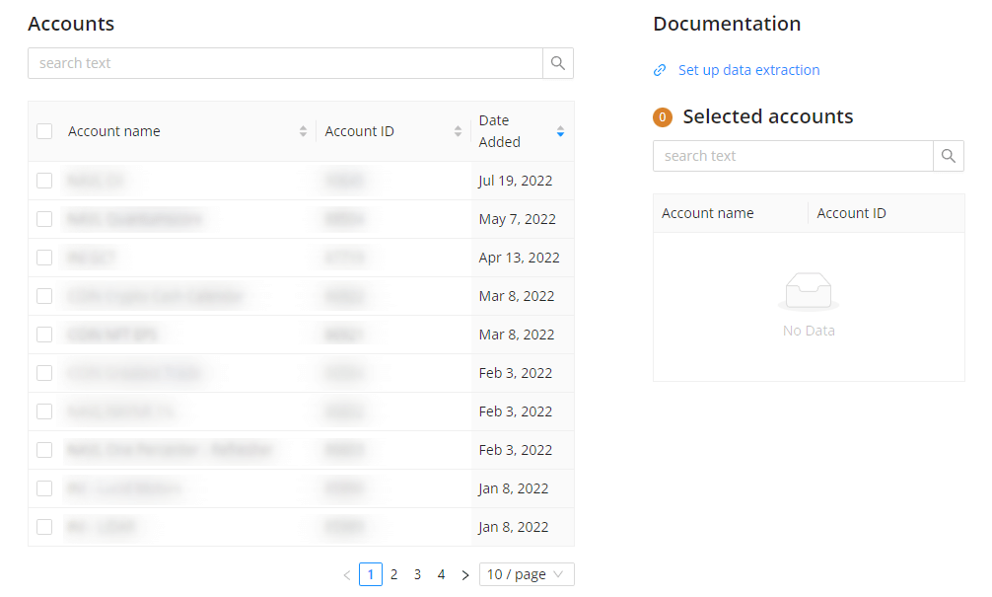Go to page 4 of the accounts list

pyautogui.click(x=441, y=573)
